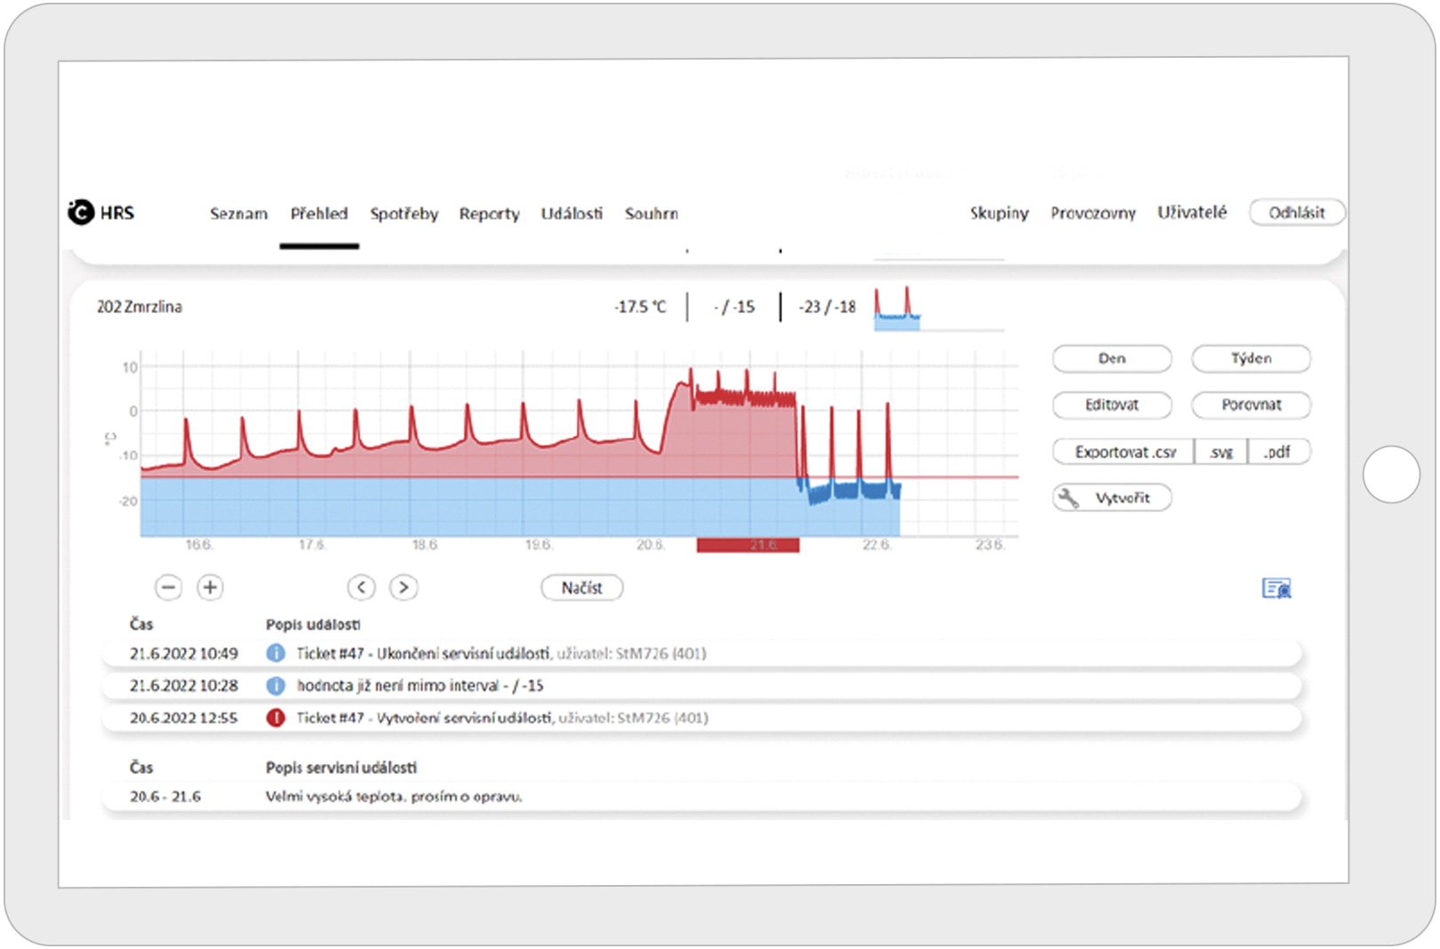Open the Přehled tab
1440x949 pixels.
319,213
